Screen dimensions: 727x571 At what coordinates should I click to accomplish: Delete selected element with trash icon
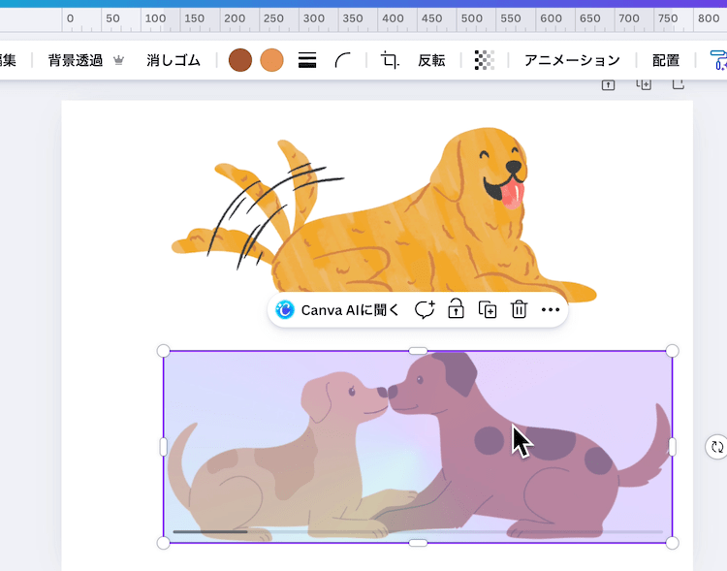point(519,309)
